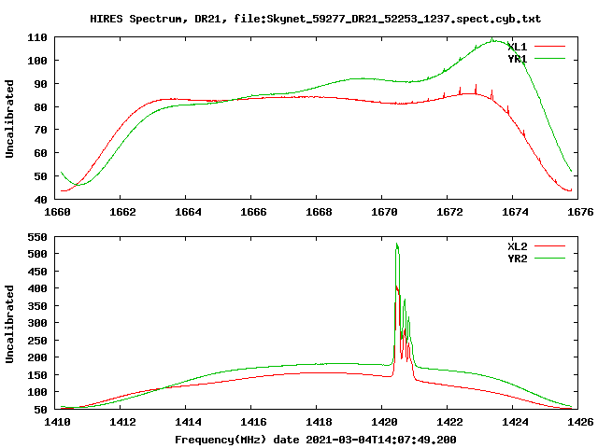Click the 40 y-axis tick label
Screen dimensions: 598x448
tap(40, 200)
